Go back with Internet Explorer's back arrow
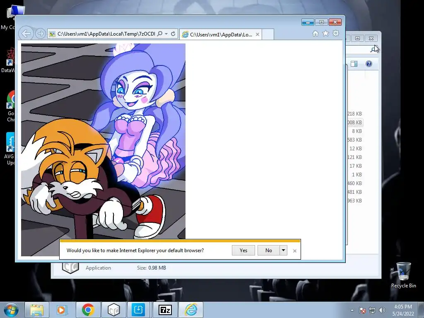This screenshot has height=318, width=424. click(x=26, y=34)
